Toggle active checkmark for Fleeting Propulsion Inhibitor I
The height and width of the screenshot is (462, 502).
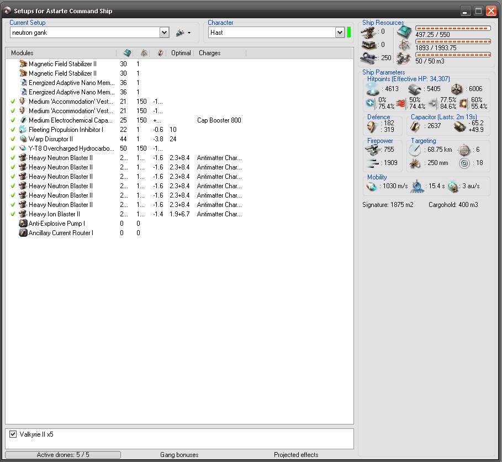13,130
